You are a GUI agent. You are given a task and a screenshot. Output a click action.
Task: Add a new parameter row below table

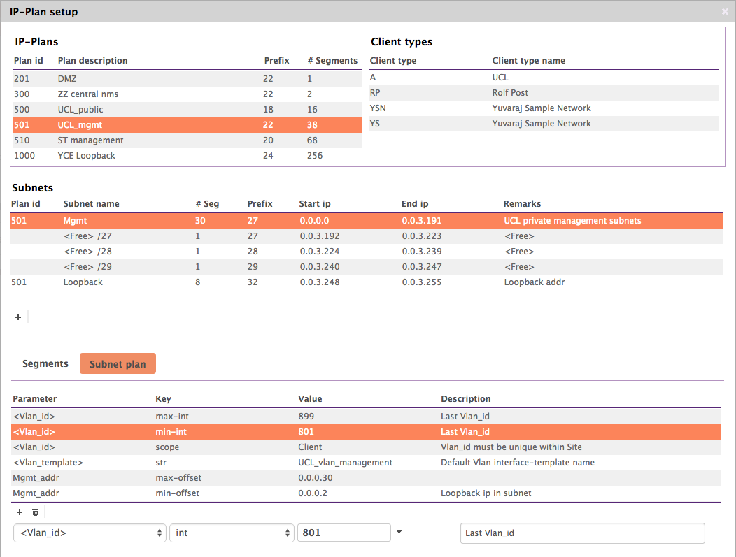(20, 512)
